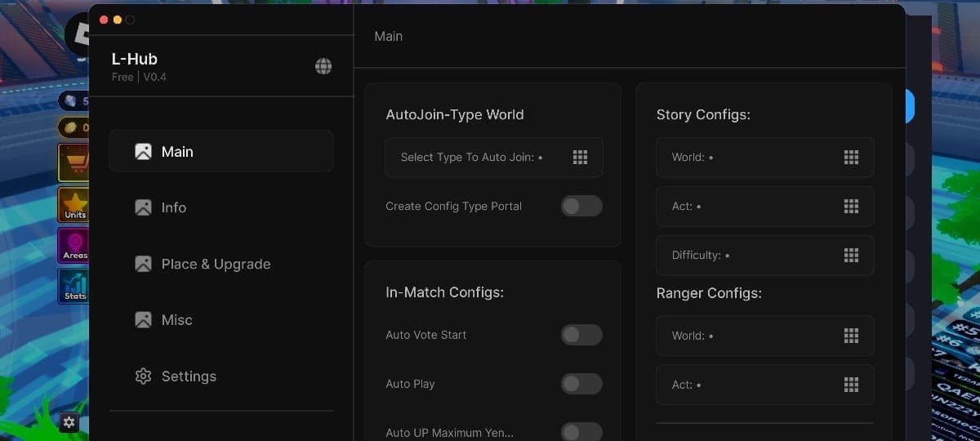This screenshot has width=980, height=441.
Task: Turn on the Auto Play switch
Action: [581, 384]
